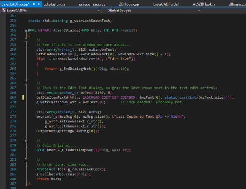The image size is (246, 189).
Task: Switch to the ALSZBHook.h tab
Action: point(203,4)
